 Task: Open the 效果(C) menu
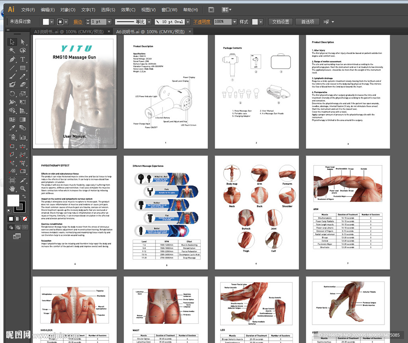tap(128, 10)
